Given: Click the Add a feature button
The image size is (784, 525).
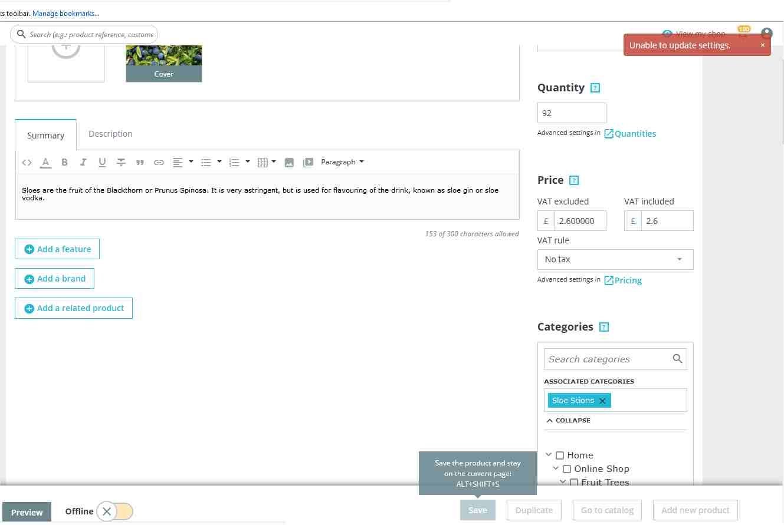Looking at the screenshot, I should (x=57, y=249).
